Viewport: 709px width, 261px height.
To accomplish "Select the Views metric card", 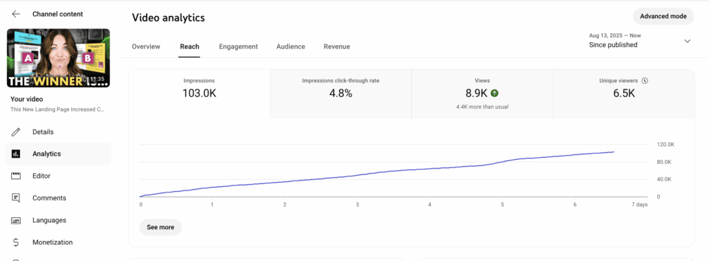I will point(483,94).
